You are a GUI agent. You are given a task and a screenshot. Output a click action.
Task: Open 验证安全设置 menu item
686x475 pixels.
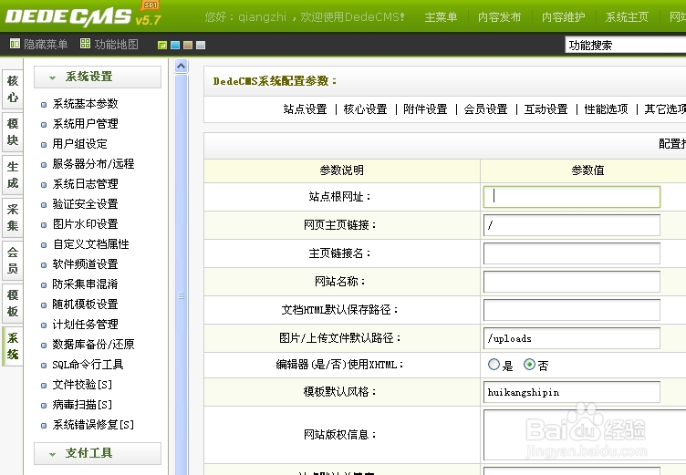click(x=86, y=204)
